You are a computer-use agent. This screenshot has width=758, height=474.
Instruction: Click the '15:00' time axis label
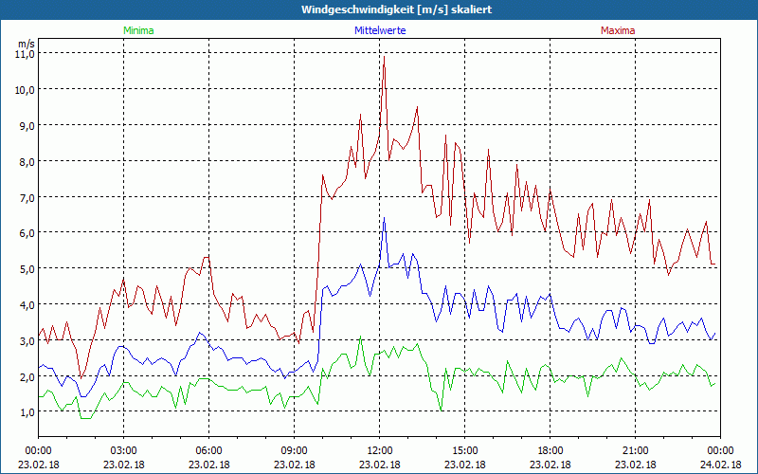(x=465, y=451)
